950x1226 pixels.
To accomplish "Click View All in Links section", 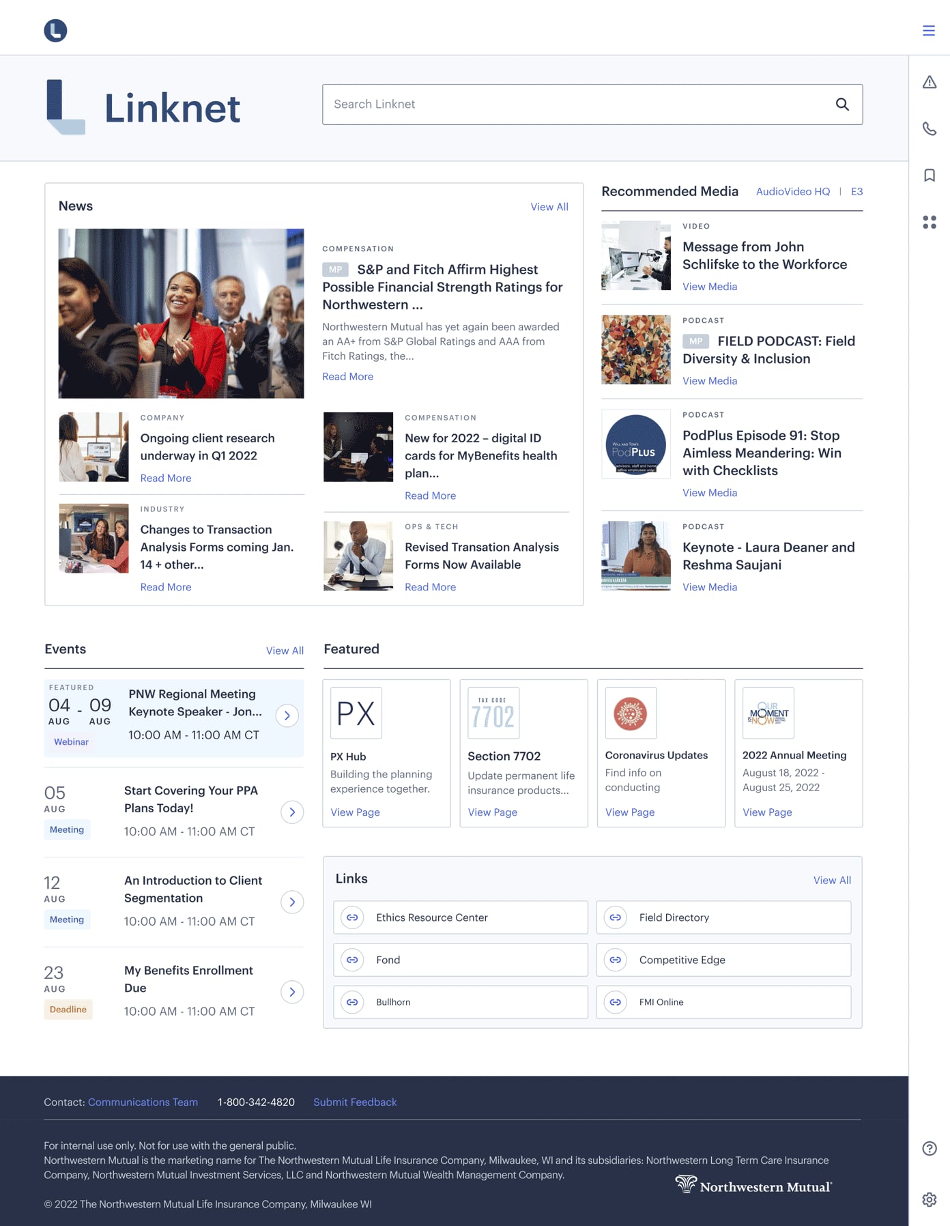I will [x=832, y=881].
